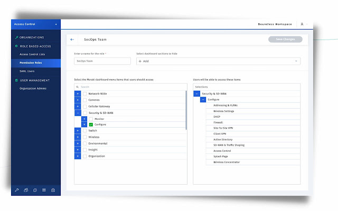This screenshot has height=211, width=338.
Task: Check the Network-Wide checkbox
Action: pos(85,94)
